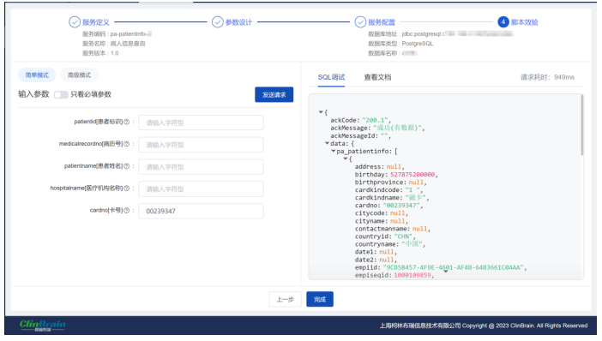Click the 上一步 button
The image size is (602, 341).
click(285, 300)
